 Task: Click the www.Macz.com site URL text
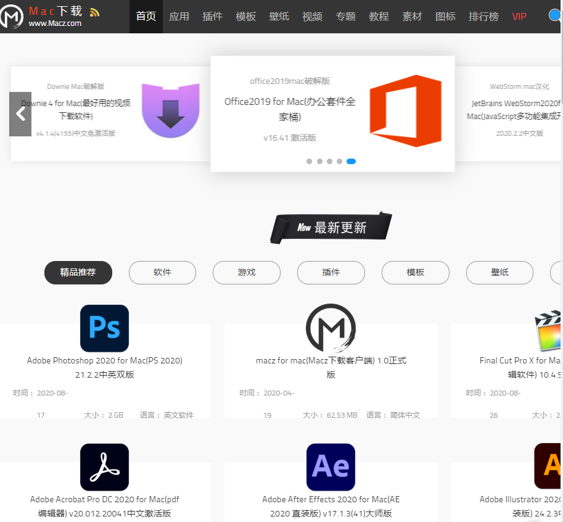(x=55, y=23)
